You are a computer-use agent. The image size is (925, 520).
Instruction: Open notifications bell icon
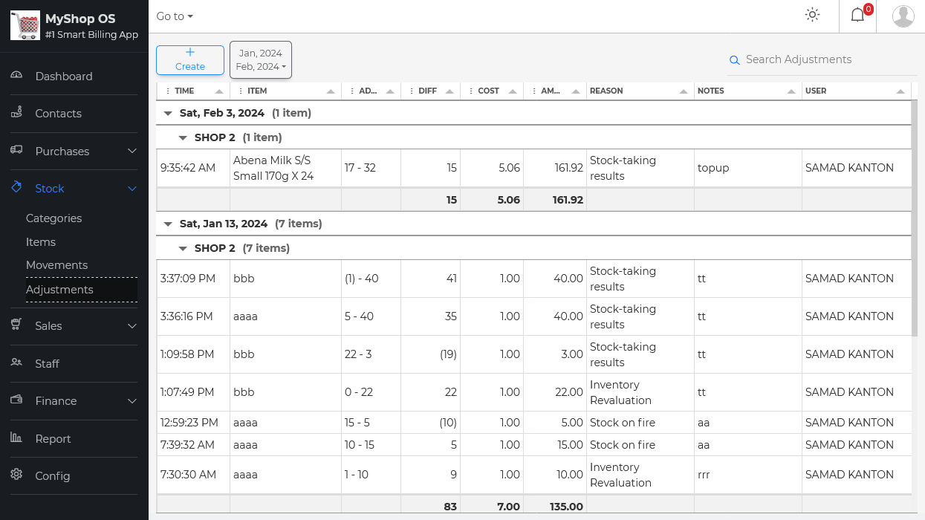pyautogui.click(x=857, y=15)
